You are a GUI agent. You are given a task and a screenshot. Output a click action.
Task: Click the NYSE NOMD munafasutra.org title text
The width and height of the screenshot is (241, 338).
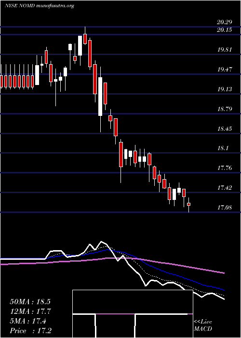[40, 6]
